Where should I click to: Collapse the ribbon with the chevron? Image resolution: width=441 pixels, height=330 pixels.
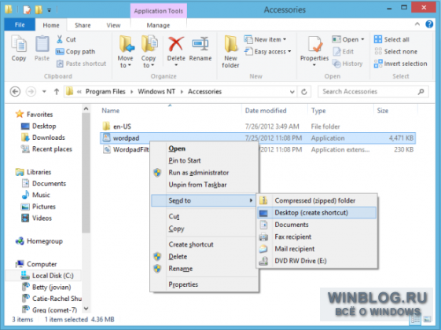[x=417, y=24]
